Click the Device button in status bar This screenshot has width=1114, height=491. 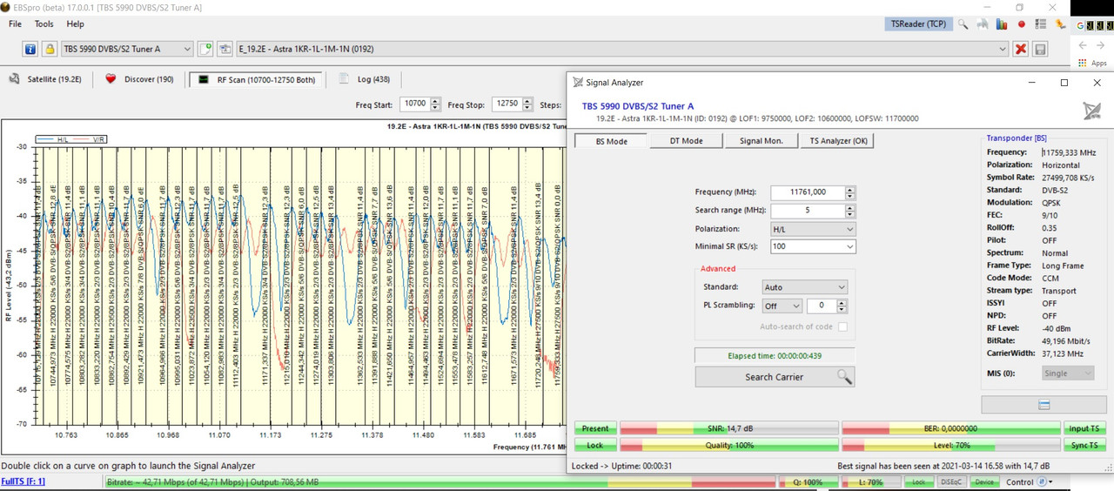point(983,481)
